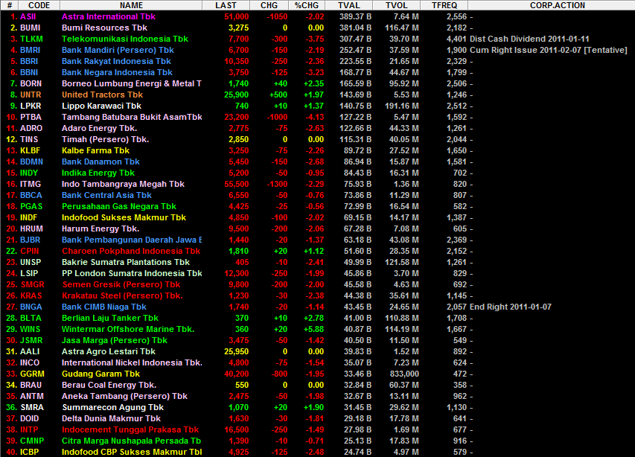Select stock code GGRM
This screenshot has height=457, width=635.
point(33,374)
